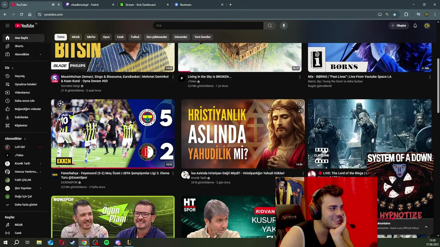440x247 pixels.
Task: Expand Daha fazla göster subscriptions
Action: [23, 205]
